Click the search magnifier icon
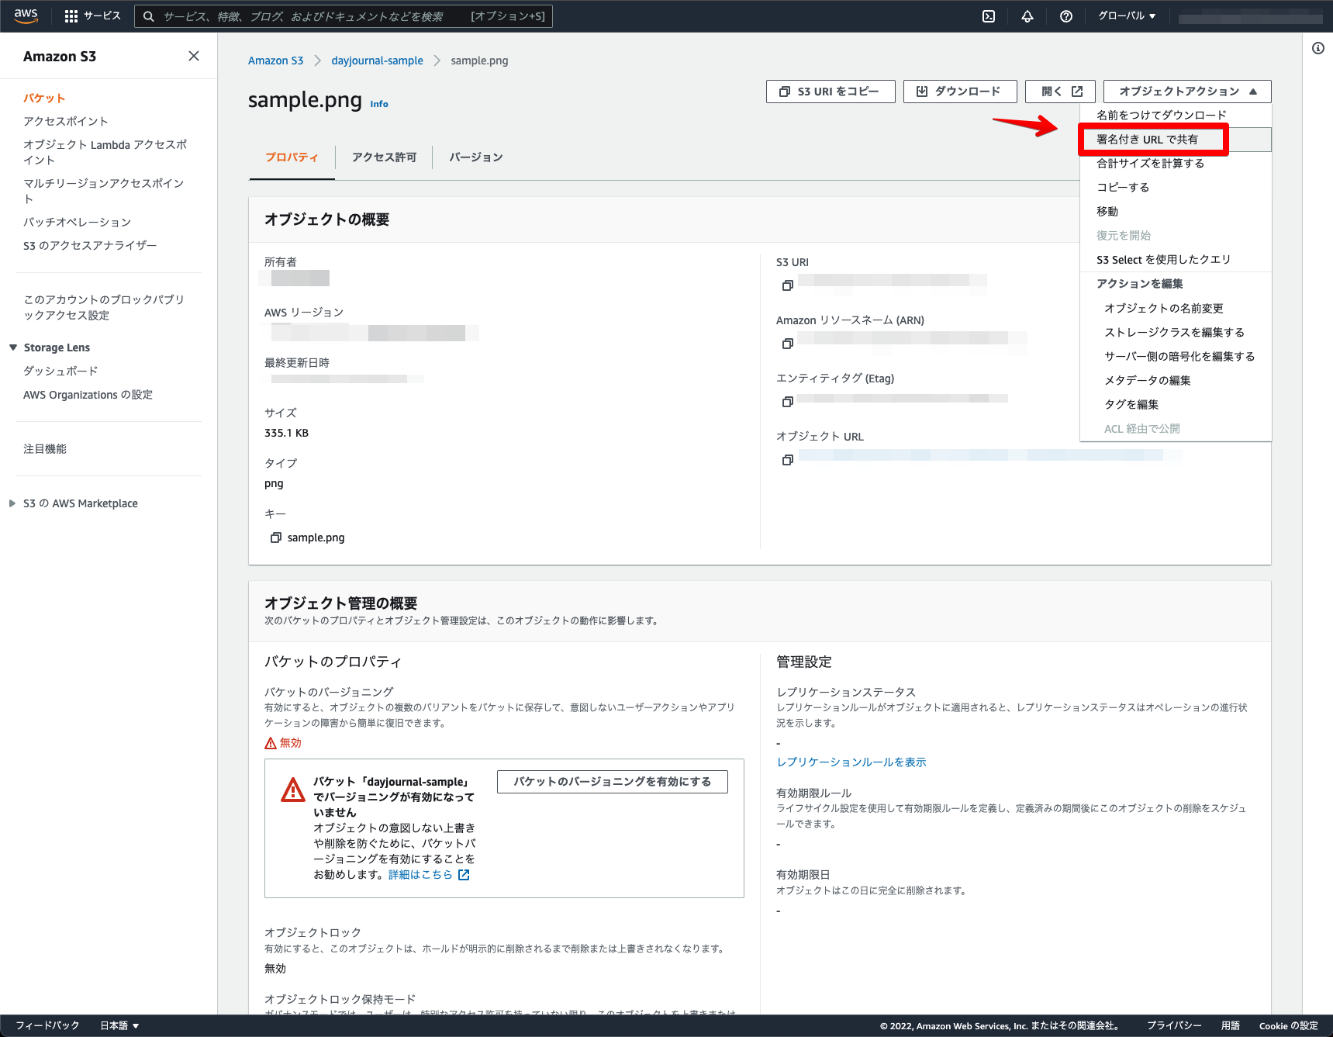The image size is (1333, 1037). point(149,16)
